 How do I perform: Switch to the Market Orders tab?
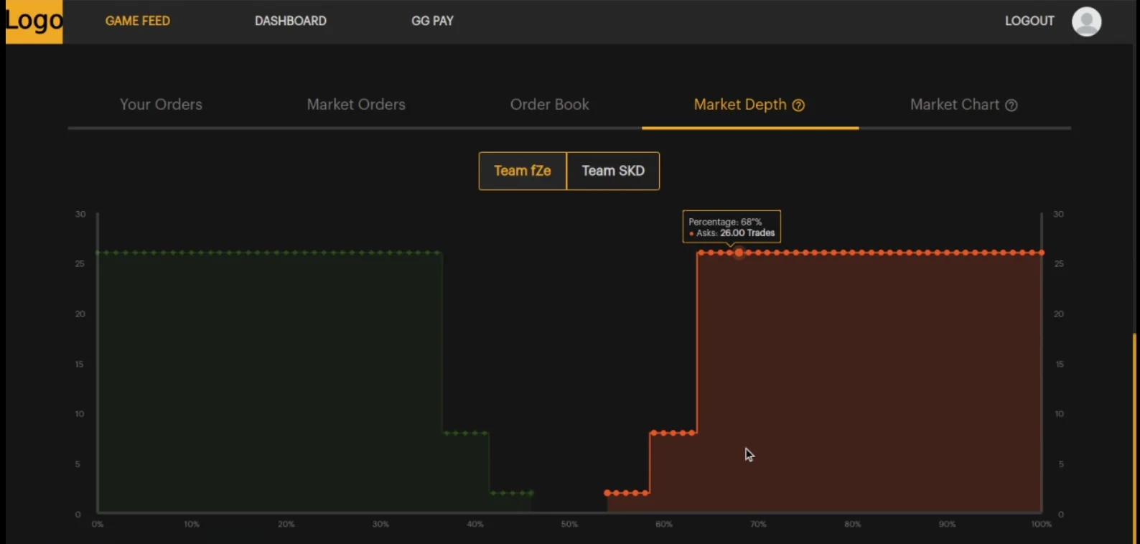click(x=356, y=105)
